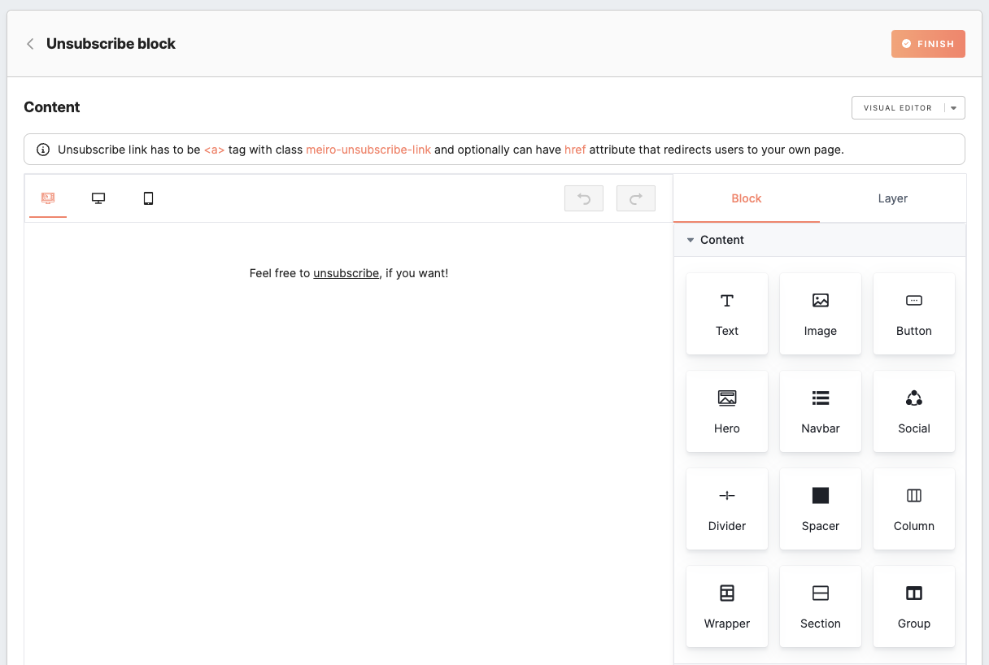
Task: Select the Column block
Action: coord(914,509)
